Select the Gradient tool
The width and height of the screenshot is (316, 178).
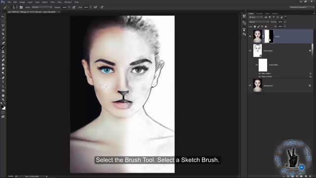click(x=3, y=65)
